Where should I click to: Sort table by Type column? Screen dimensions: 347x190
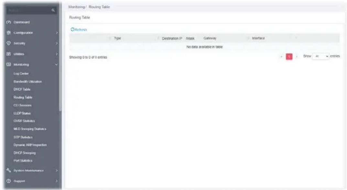(117, 38)
